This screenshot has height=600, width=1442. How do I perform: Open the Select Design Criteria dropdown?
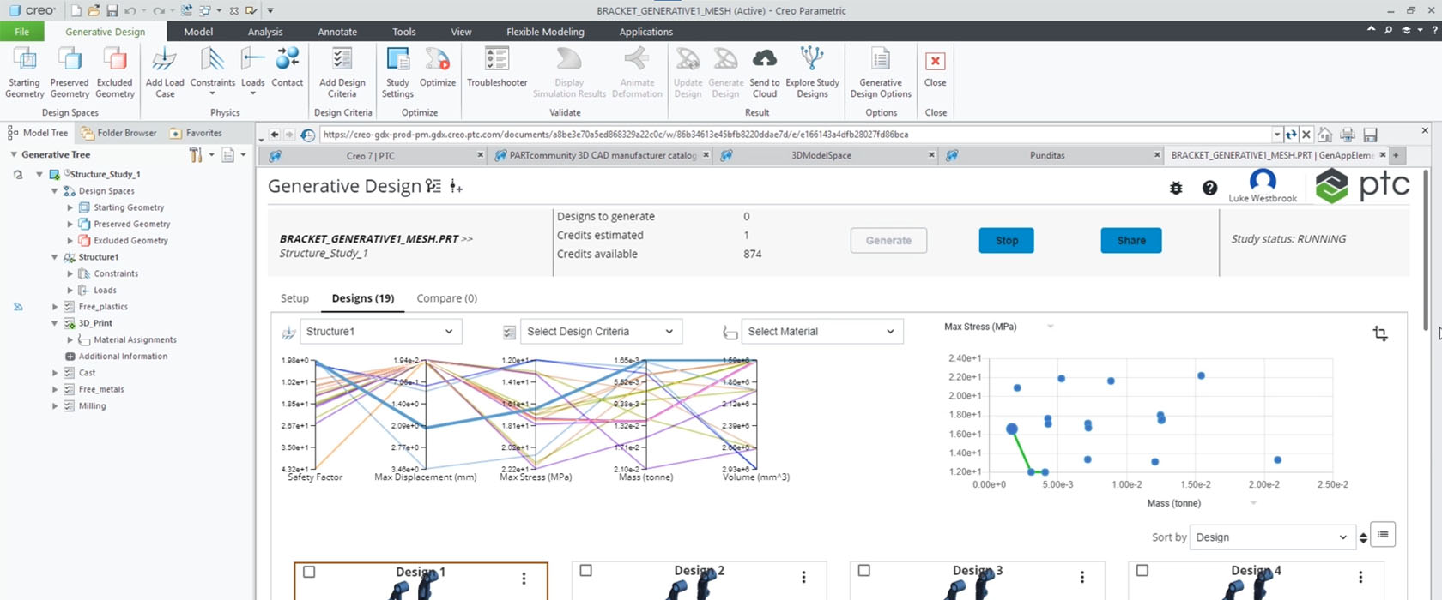601,332
